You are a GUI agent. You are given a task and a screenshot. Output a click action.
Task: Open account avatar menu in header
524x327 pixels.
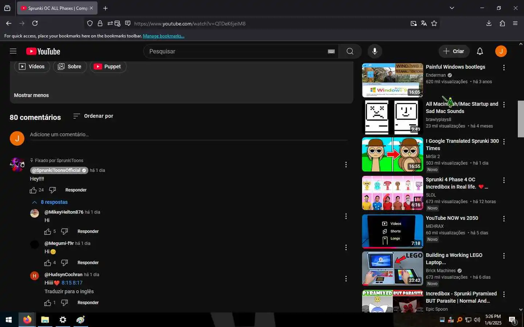[501, 51]
